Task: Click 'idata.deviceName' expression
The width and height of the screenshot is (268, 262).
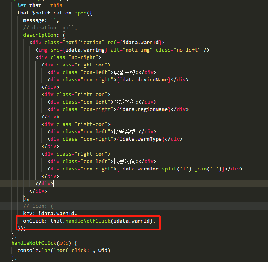Action: (144, 80)
